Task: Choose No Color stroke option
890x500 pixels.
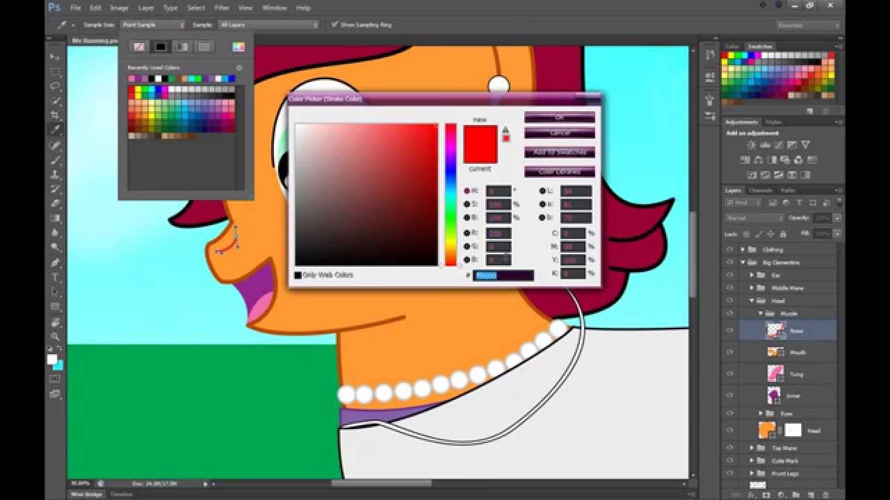Action: 139,47
